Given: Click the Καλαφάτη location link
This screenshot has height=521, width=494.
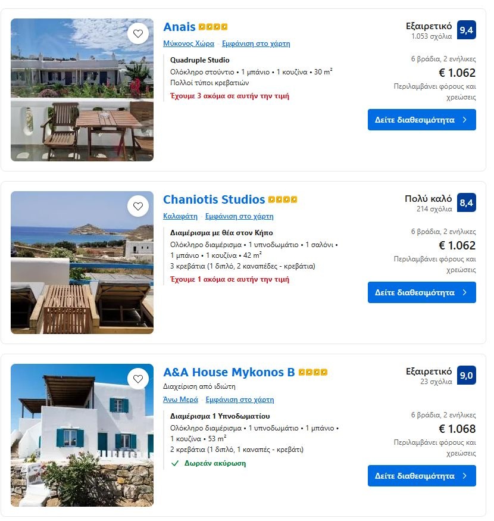Looking at the screenshot, I should 181,216.
